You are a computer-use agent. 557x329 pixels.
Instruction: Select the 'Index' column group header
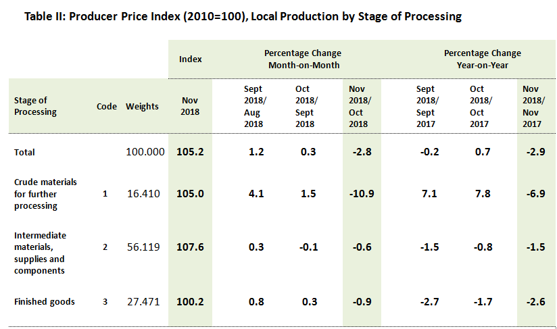click(x=190, y=59)
